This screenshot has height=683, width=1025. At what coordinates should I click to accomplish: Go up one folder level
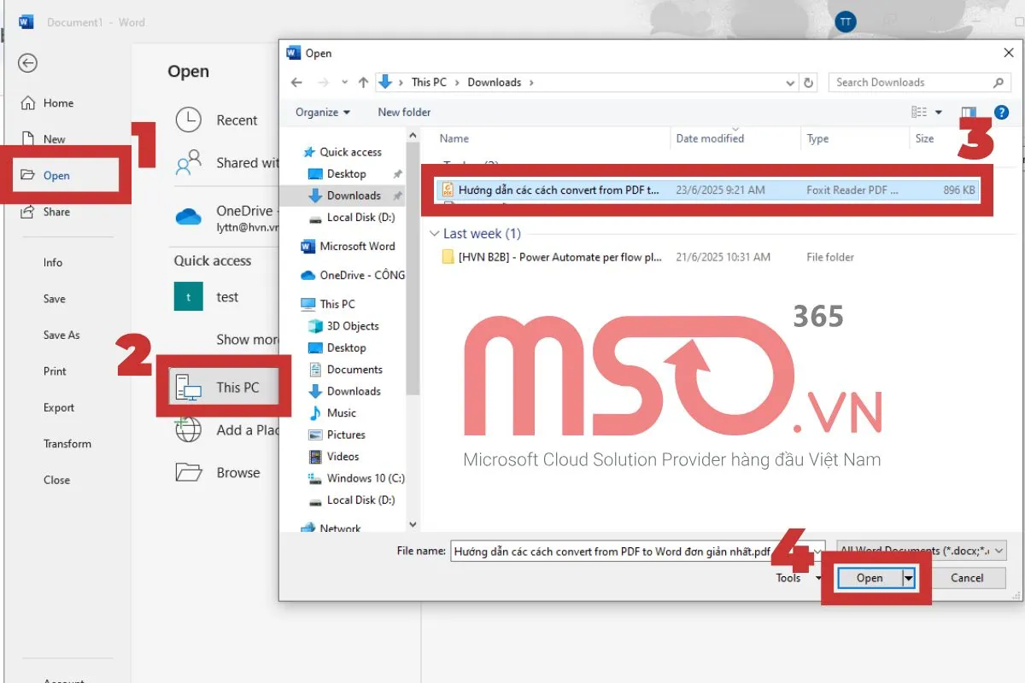[363, 83]
